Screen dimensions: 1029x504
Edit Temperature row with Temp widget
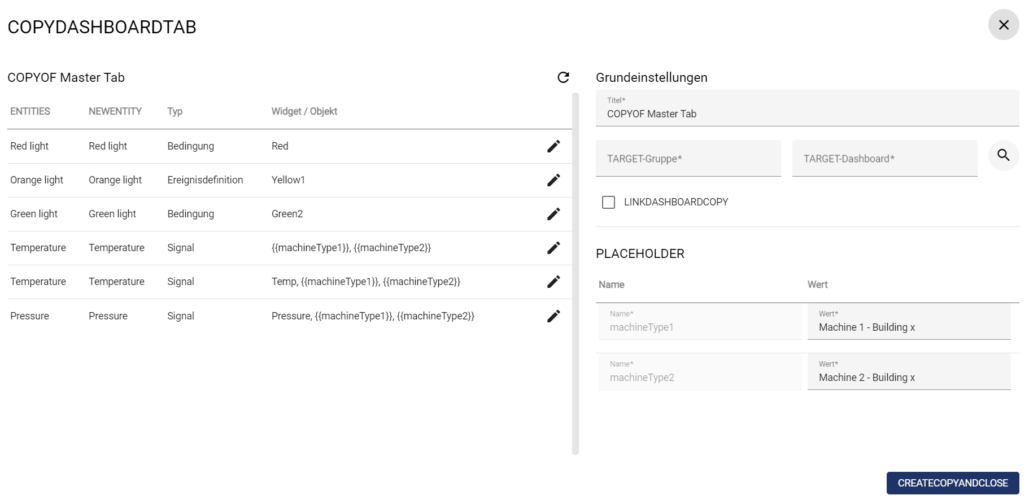point(553,282)
